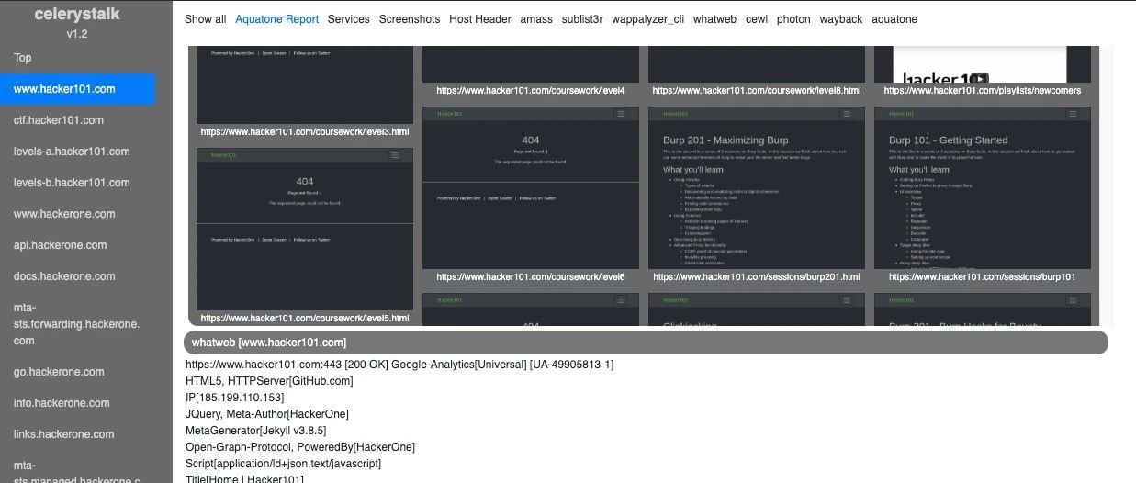Select the Open-Graph-Protocol, PoweredBy[HackerOne] line
Image resolution: width=1136 pixels, height=483 pixels.
(300, 447)
